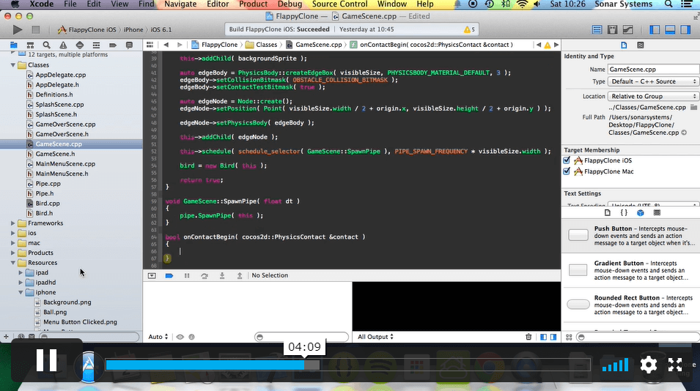Pause the video playback
Viewport: 700px width, 391px height.
coord(46,360)
